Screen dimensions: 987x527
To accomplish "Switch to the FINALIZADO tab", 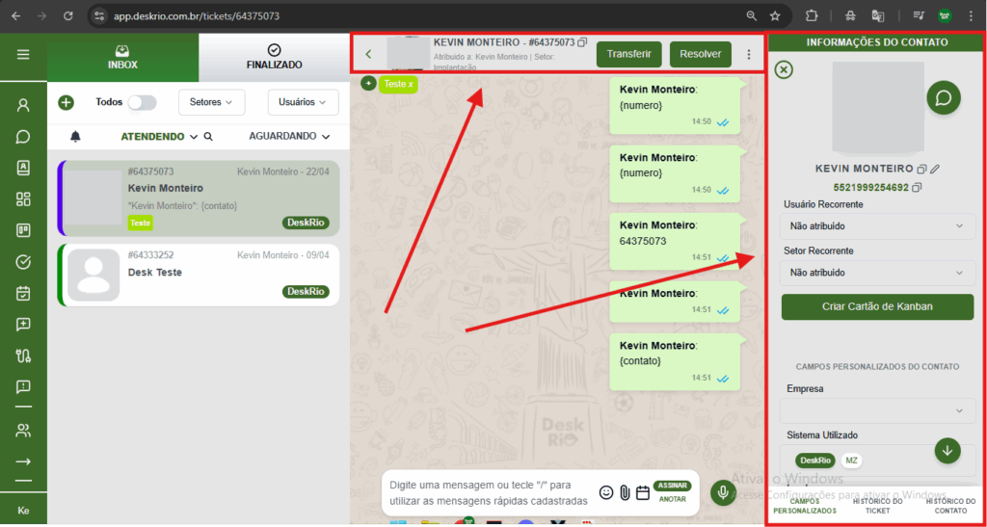I will (x=274, y=57).
